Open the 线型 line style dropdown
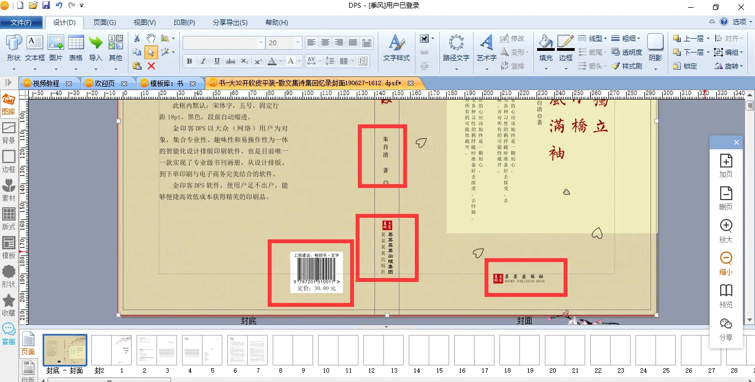755x382 pixels. coord(593,38)
